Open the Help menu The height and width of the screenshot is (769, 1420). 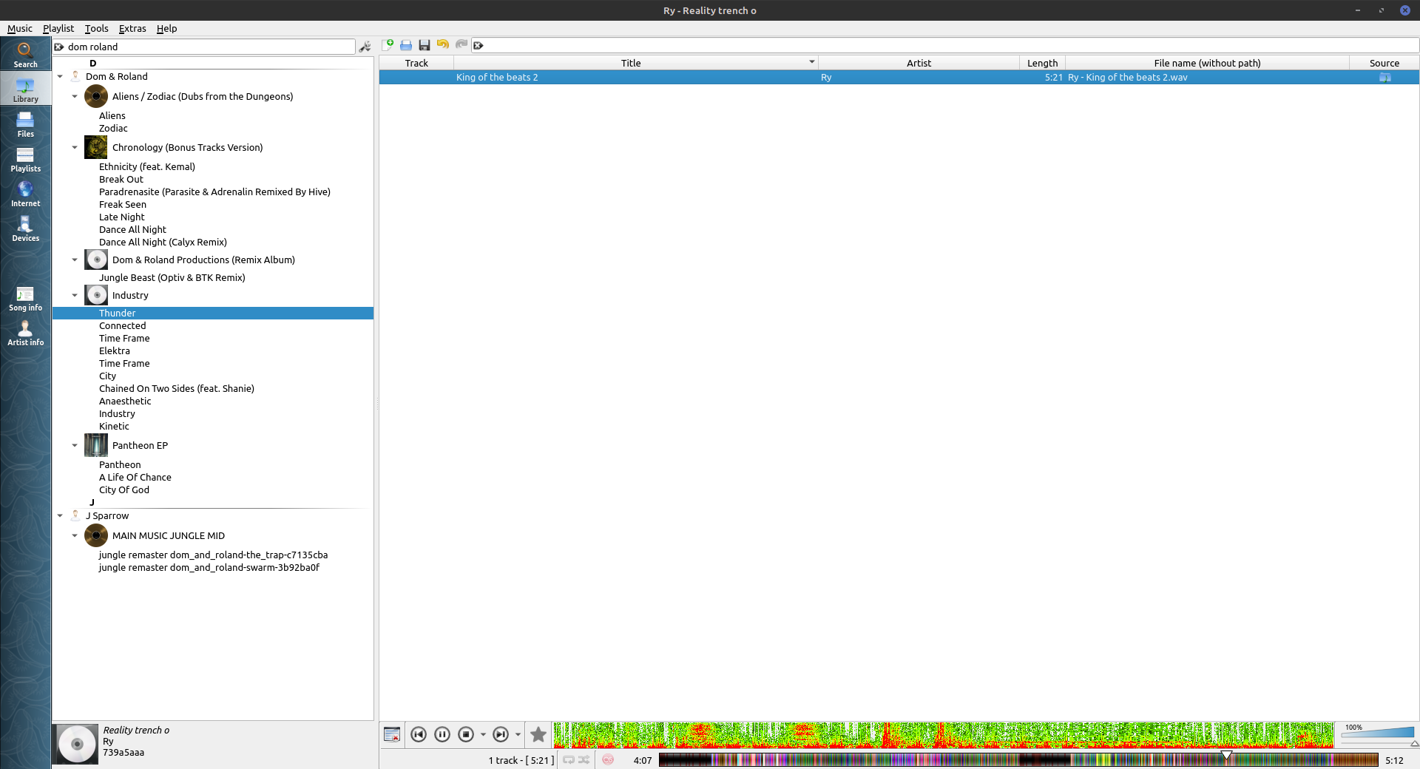tap(166, 28)
